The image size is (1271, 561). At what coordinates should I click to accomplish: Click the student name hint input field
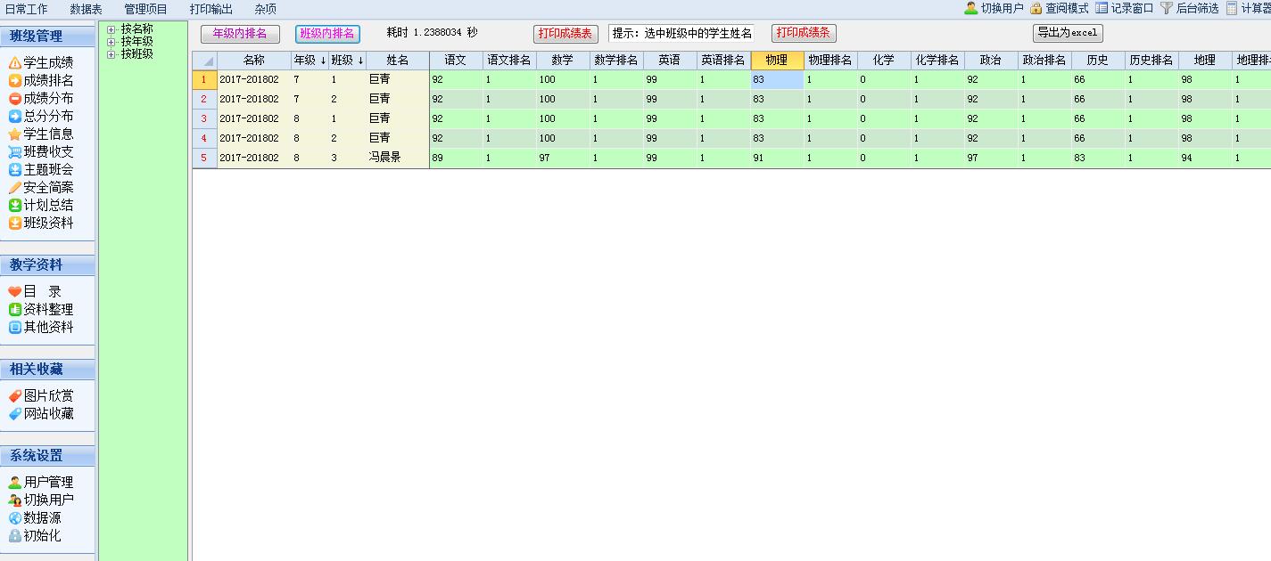tap(681, 34)
